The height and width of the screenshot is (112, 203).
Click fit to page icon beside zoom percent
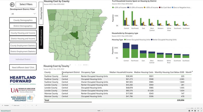point(201,108)
